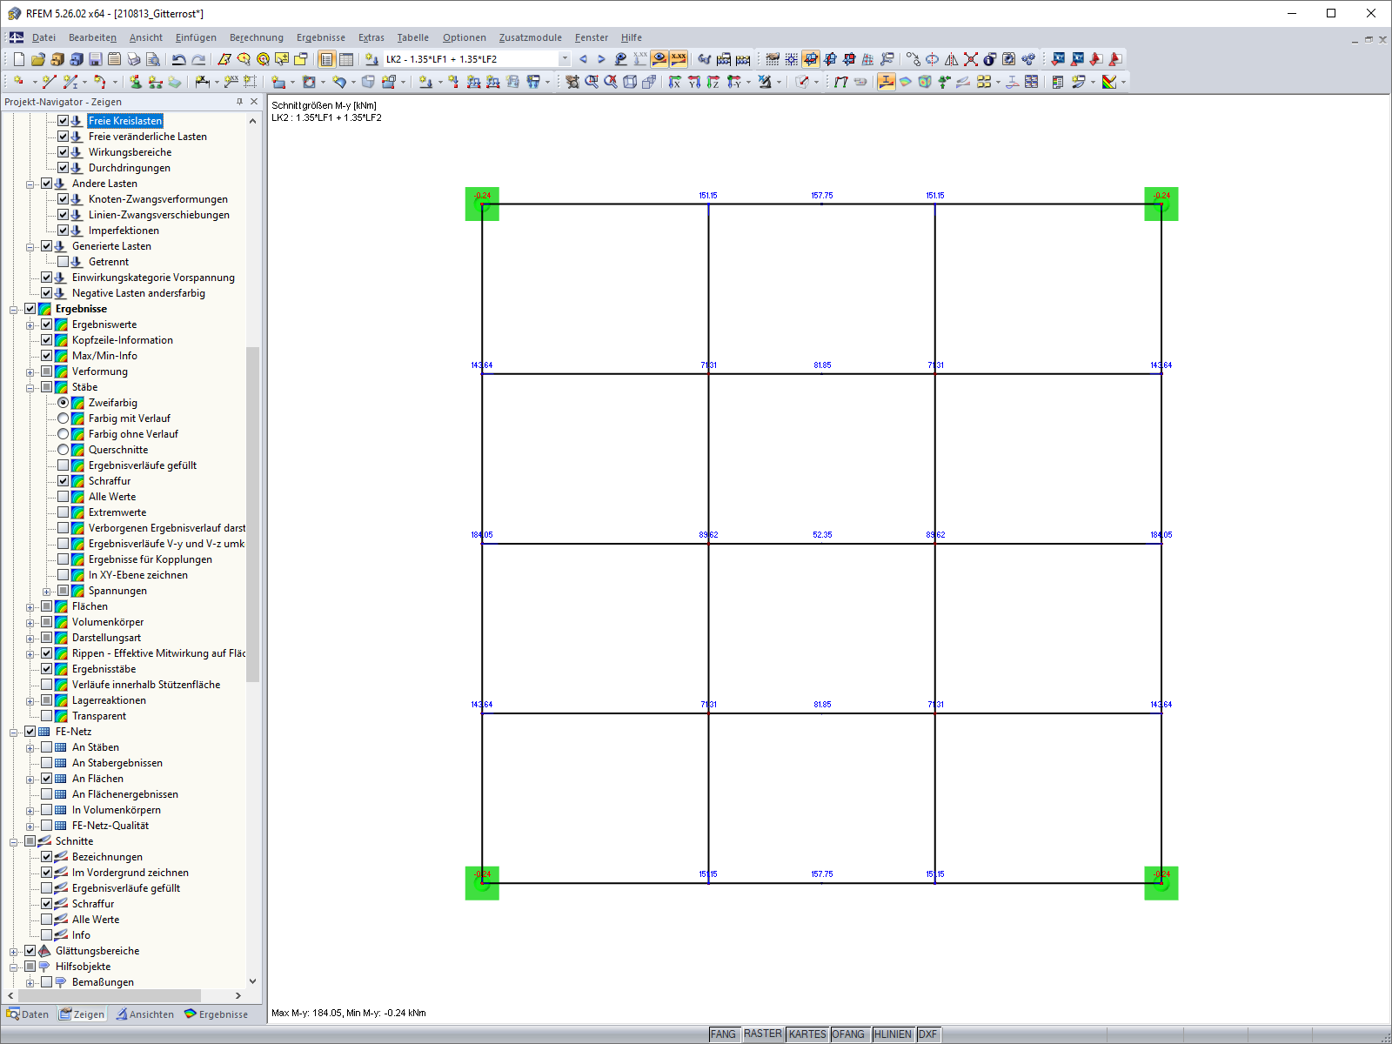Select the previous load case arrow

(x=582, y=58)
